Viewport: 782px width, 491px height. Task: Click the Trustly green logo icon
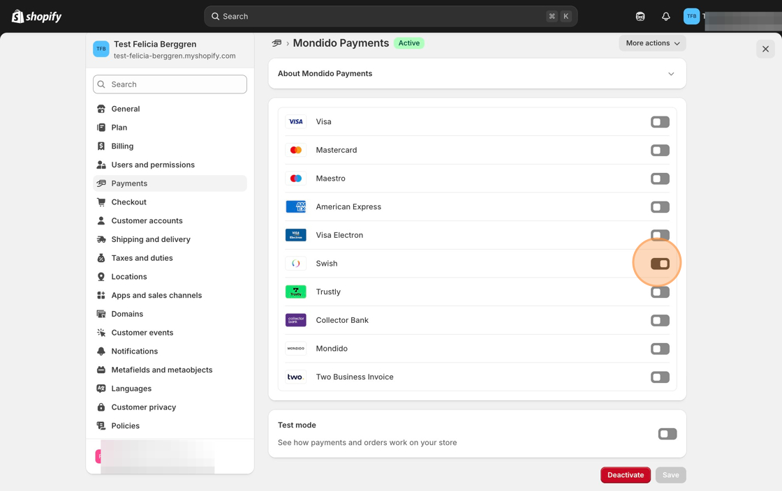(296, 292)
